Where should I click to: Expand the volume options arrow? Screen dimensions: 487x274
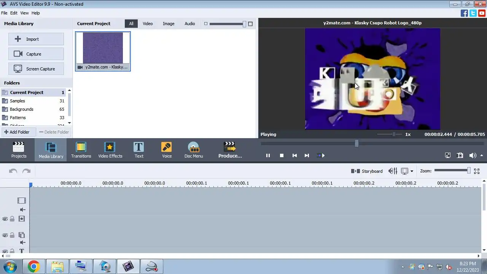(482, 155)
